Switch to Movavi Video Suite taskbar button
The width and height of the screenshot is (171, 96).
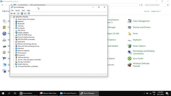tap(49, 93)
